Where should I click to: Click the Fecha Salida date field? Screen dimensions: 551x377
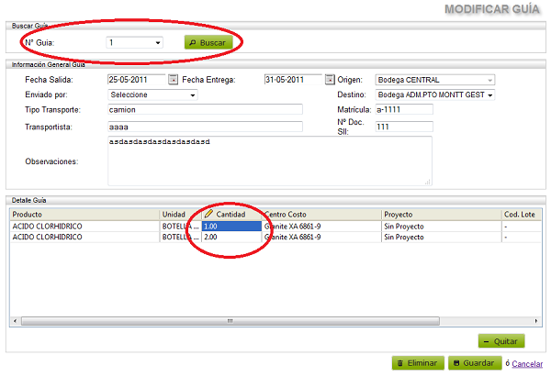[136, 80]
